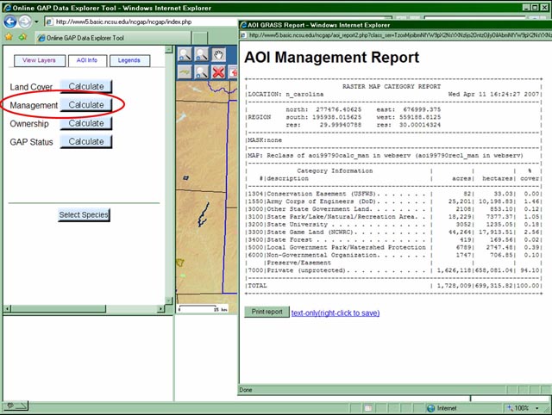Select the map Zoom Out magnifier tool
This screenshot has height=415, width=552.
point(201,54)
